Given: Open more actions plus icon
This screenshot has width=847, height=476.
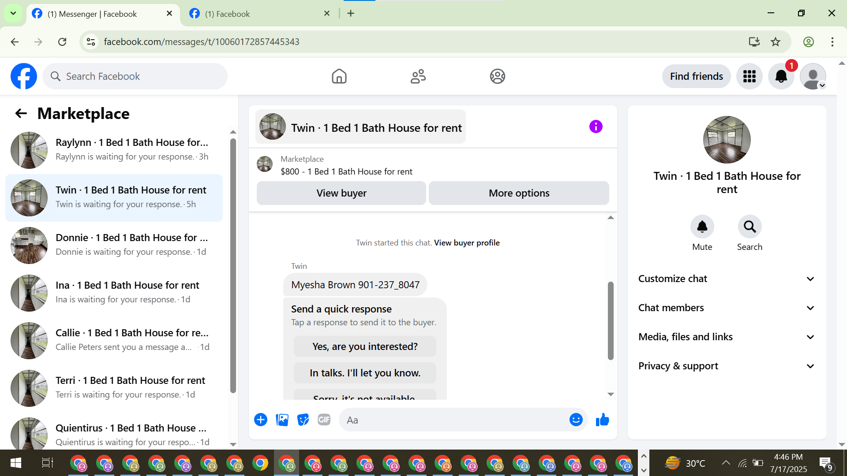Looking at the screenshot, I should pyautogui.click(x=261, y=420).
